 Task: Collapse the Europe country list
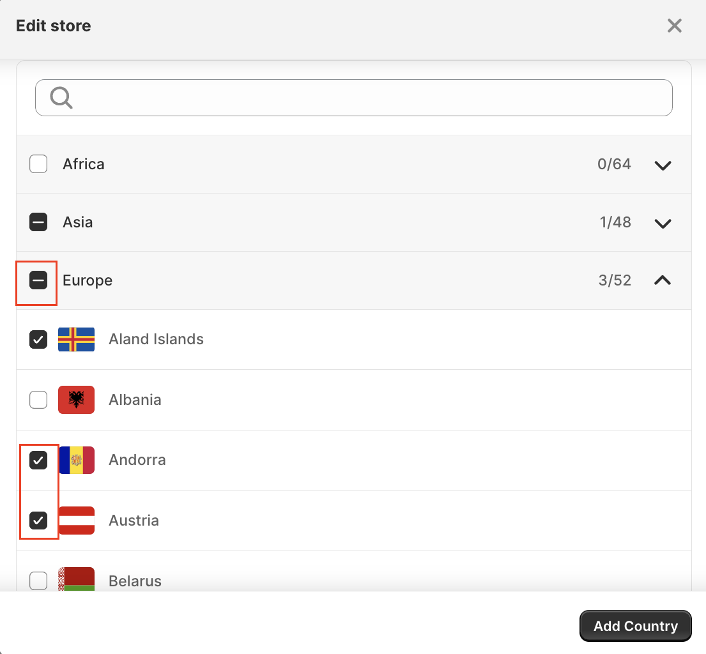pos(663,280)
